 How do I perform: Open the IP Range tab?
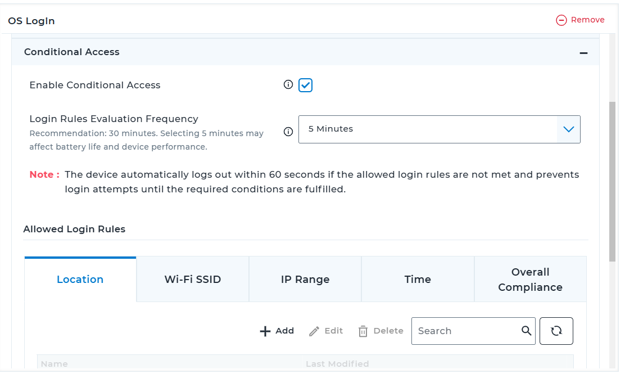coord(305,280)
